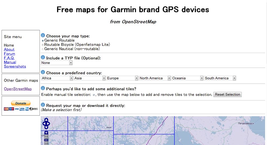
Task: Pan the map right with the arrow
Action: (49, 124)
